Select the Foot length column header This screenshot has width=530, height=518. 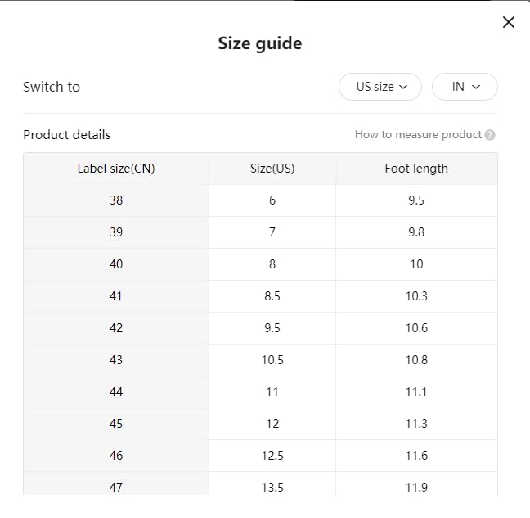[416, 169]
